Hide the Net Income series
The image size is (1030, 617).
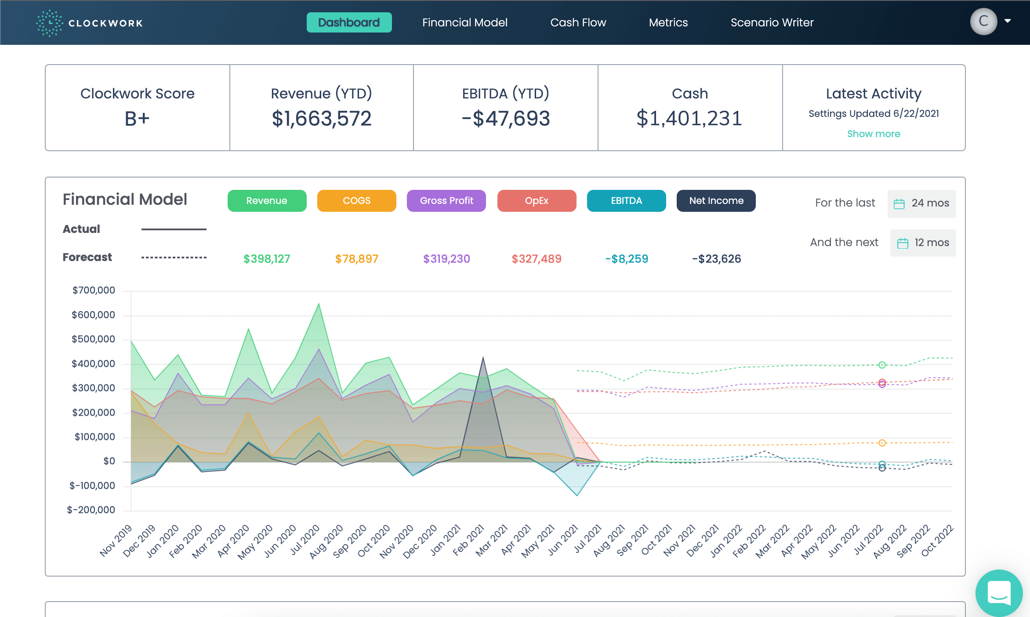tap(716, 200)
